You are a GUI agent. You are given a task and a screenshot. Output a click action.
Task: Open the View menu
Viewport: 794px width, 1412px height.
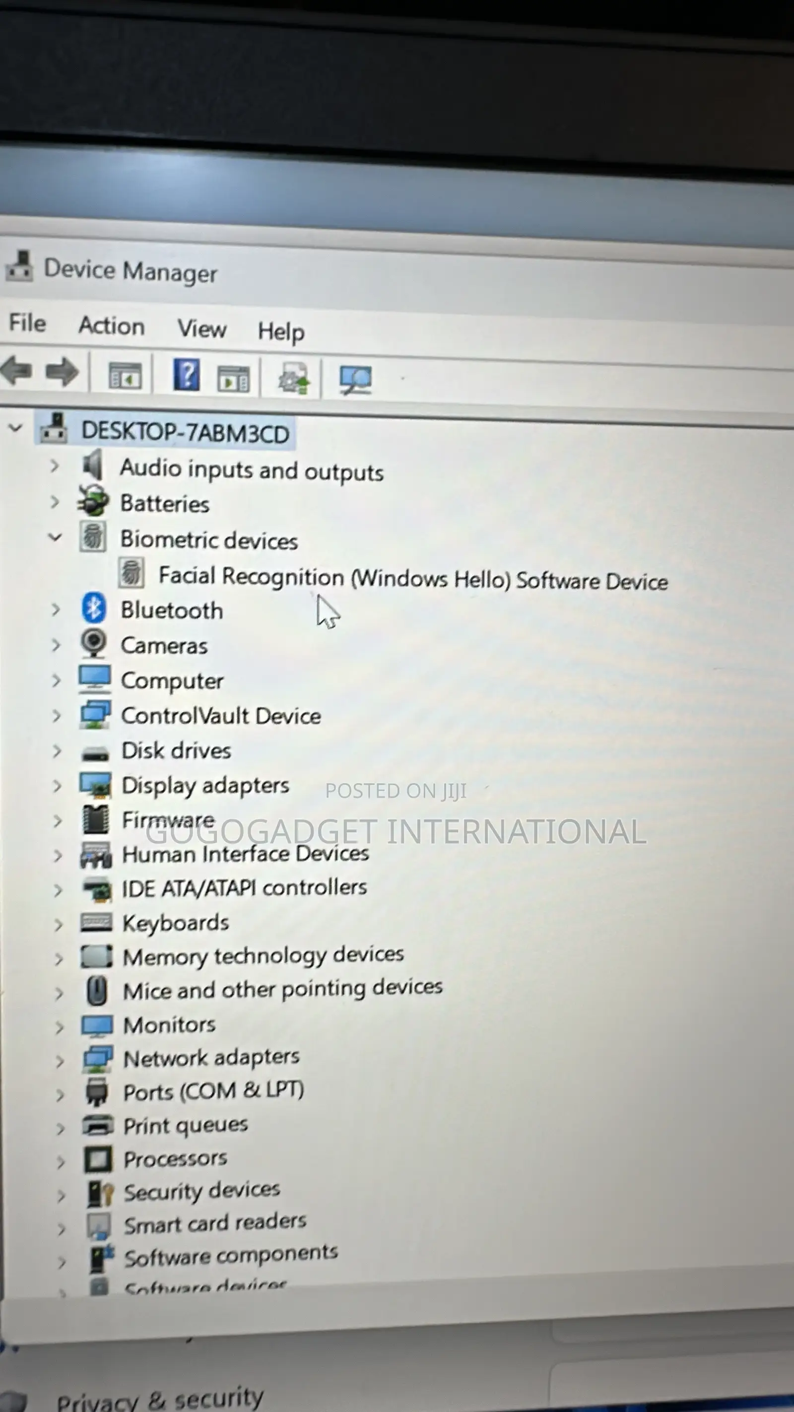(x=201, y=329)
